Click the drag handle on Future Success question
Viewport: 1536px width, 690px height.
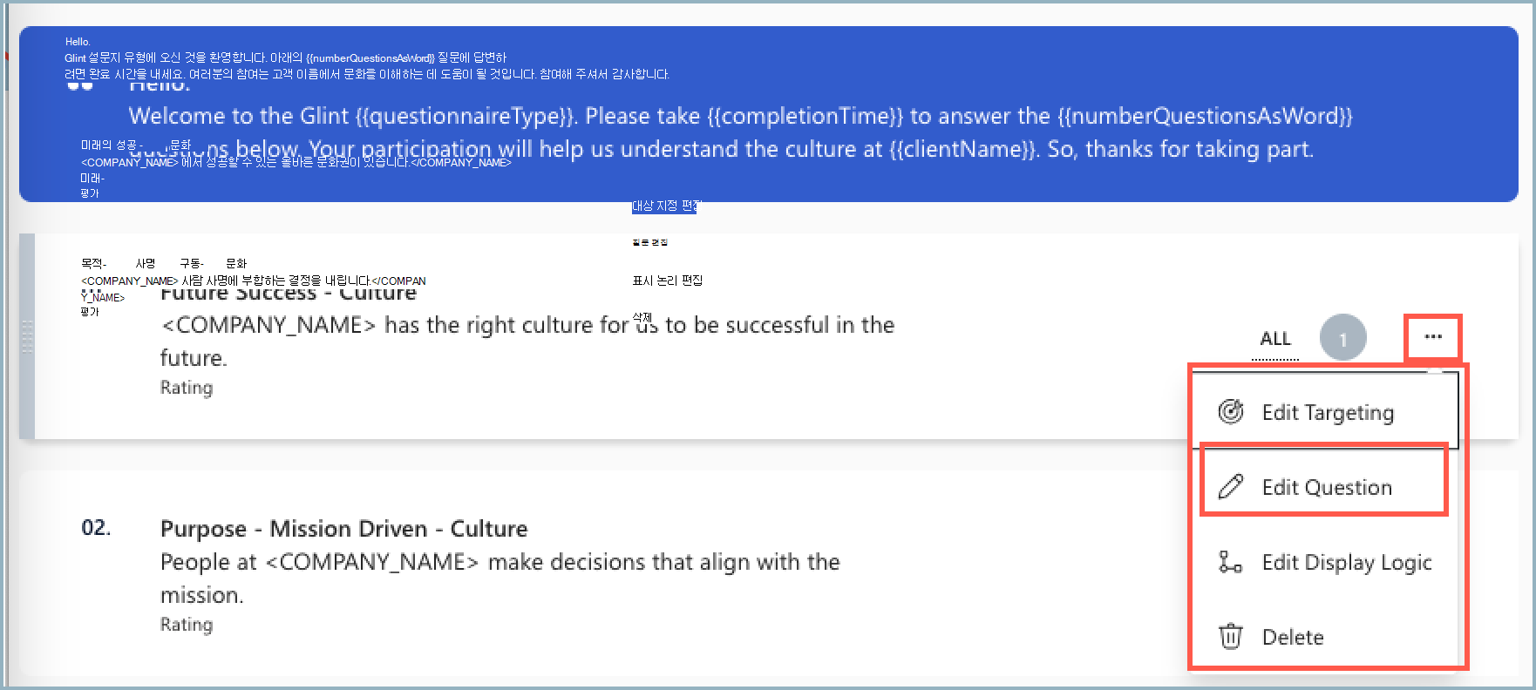tap(27, 337)
